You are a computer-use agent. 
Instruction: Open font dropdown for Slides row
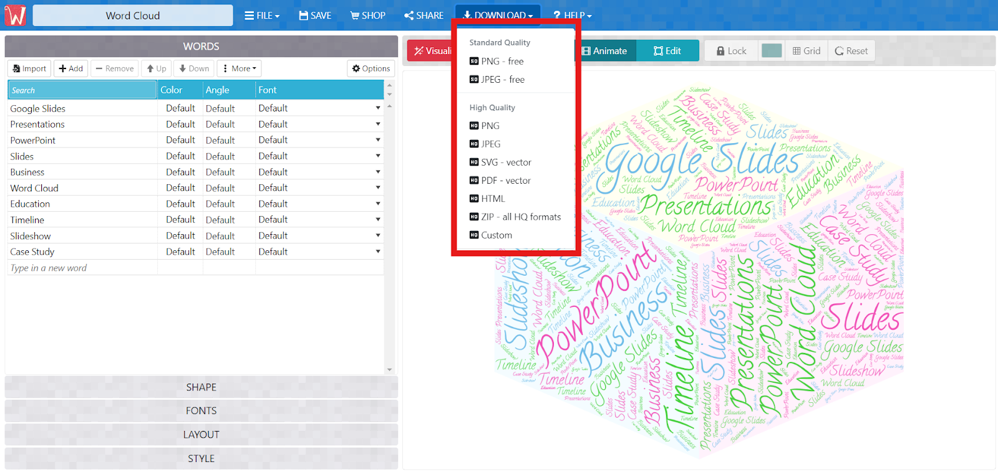click(x=378, y=156)
